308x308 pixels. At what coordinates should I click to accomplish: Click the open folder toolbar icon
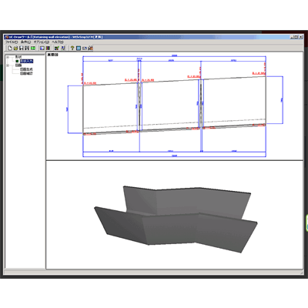coord(15,48)
